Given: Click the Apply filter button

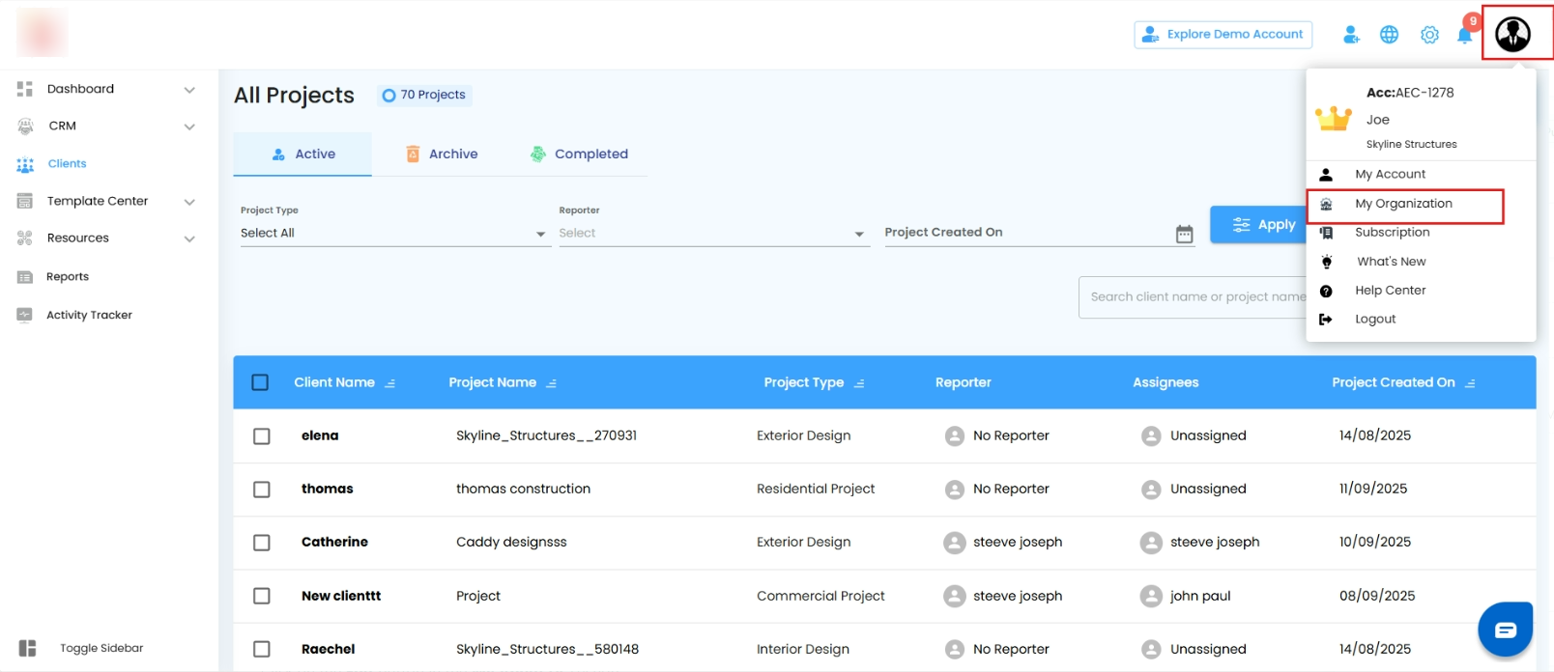Looking at the screenshot, I should (x=1262, y=225).
